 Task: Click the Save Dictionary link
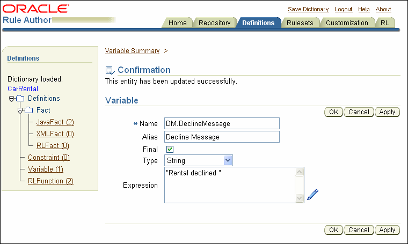pyautogui.click(x=308, y=9)
